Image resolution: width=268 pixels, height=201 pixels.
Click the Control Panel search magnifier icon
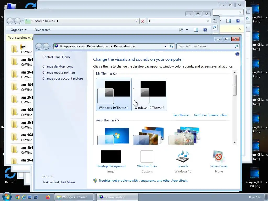point(236,46)
